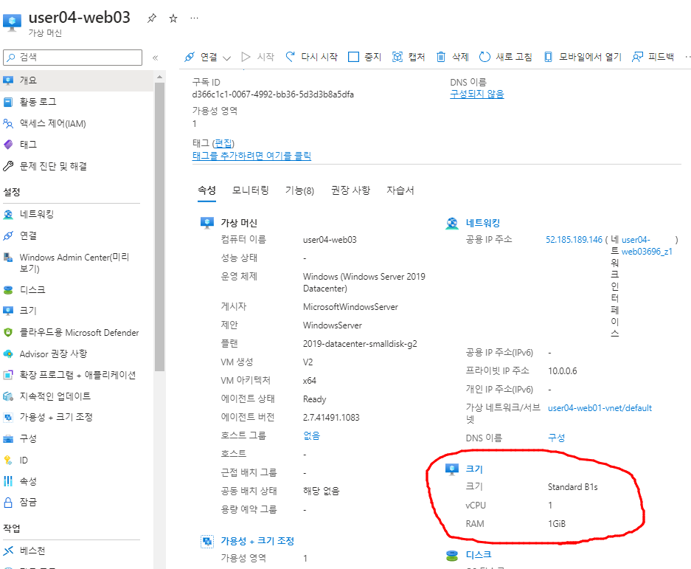Click the agent version 2.7.41491.1083 value
The width and height of the screenshot is (691, 569).
331,417
